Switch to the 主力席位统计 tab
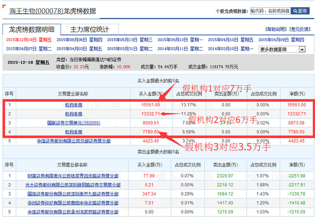 pos(90,30)
